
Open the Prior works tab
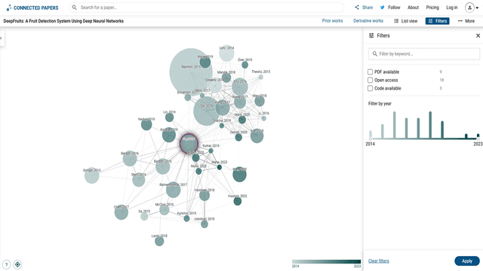(x=332, y=21)
